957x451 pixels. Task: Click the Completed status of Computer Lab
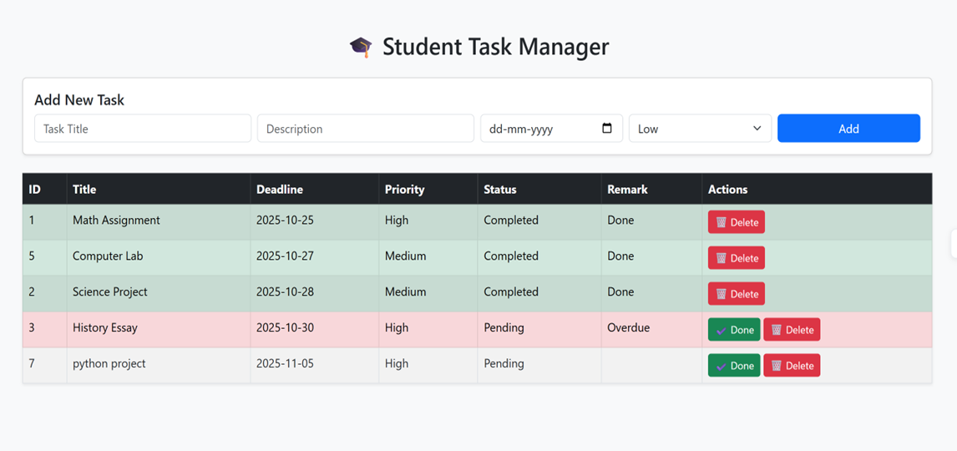click(x=511, y=256)
